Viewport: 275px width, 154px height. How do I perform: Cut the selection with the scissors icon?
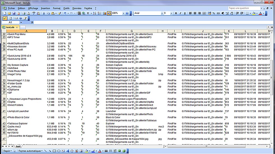[44, 13]
